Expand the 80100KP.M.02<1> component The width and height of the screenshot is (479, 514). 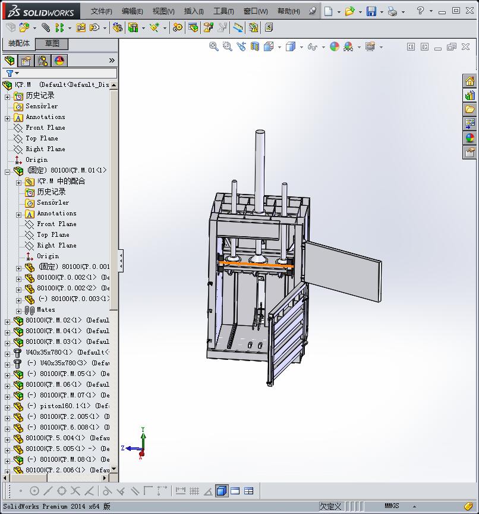pyautogui.click(x=8, y=322)
